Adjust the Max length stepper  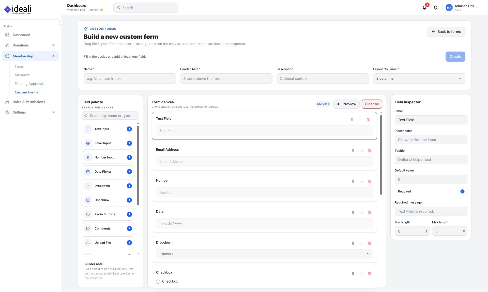pyautogui.click(x=464, y=231)
